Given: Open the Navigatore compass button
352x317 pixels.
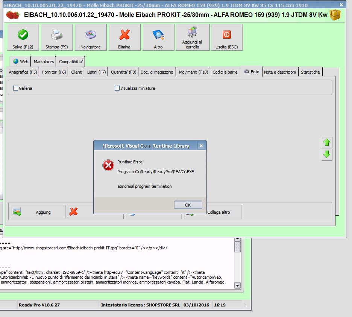Looking at the screenshot, I should [x=91, y=38].
